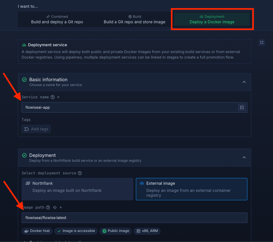Click the collapse-view icon at top right
Viewport: 273px width, 242px height.
(x=262, y=42)
